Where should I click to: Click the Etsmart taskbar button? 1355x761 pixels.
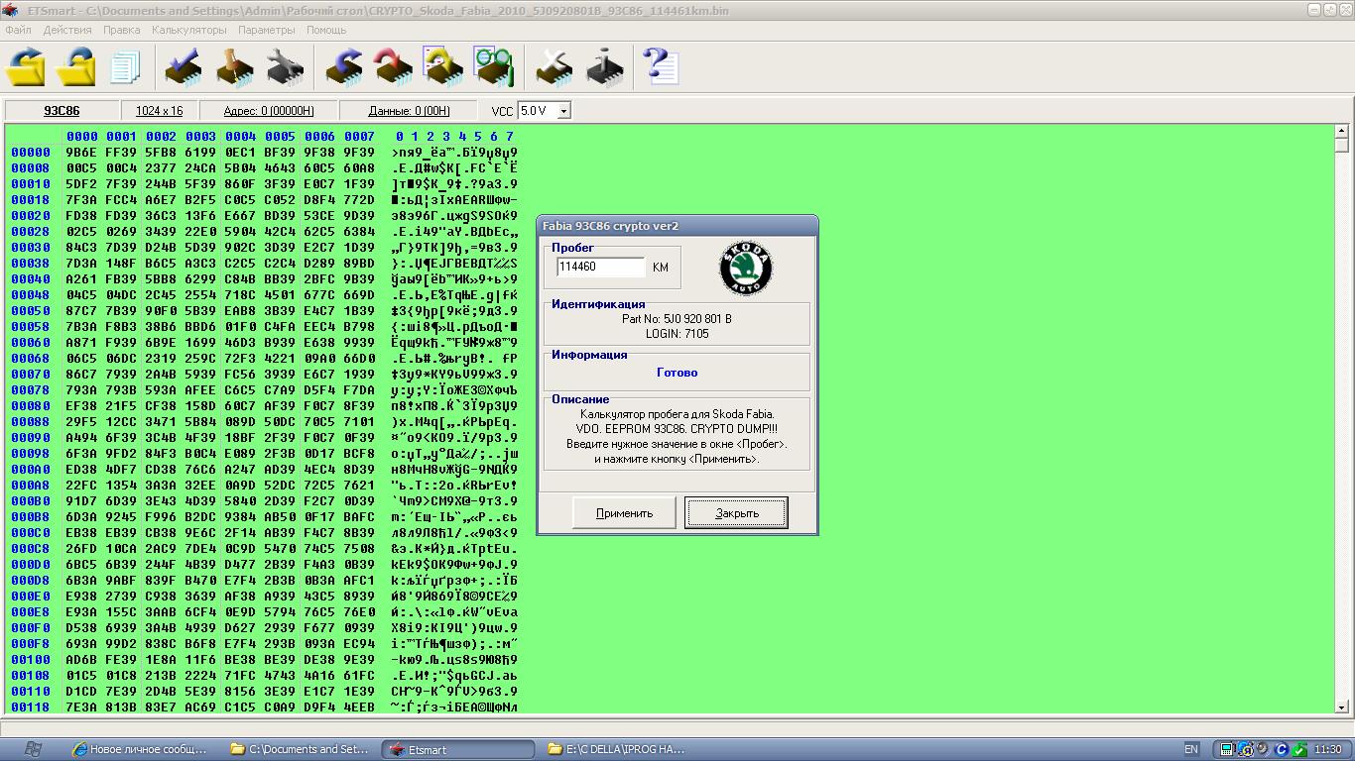coord(458,749)
